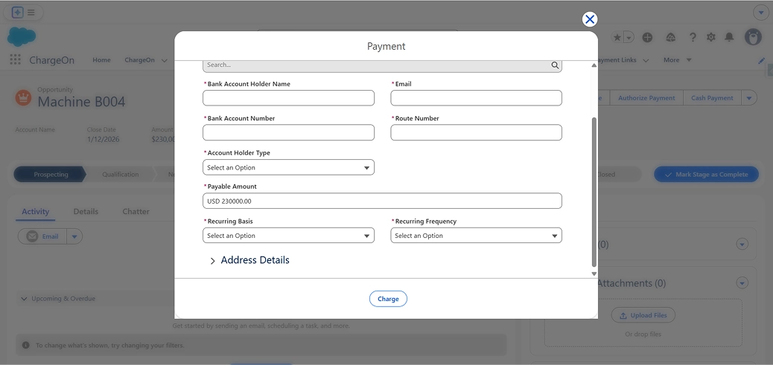Click the Charge button

point(388,299)
